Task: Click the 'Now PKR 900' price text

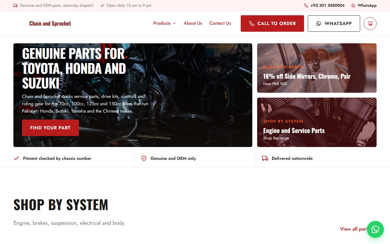Action: click(275, 84)
